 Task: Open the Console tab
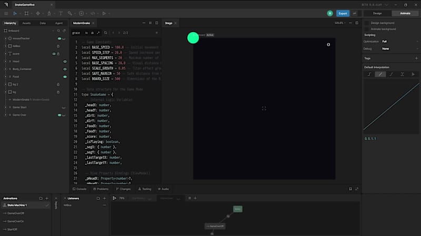[79, 189]
